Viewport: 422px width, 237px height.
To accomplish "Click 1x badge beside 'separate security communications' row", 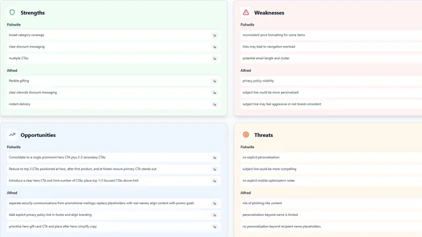I will coord(214,203).
